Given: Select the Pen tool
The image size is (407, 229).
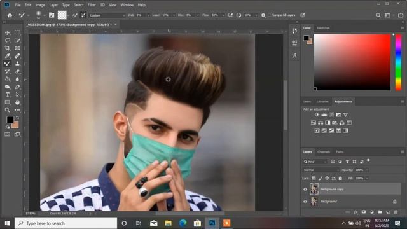Looking at the screenshot, I should pos(17,87).
